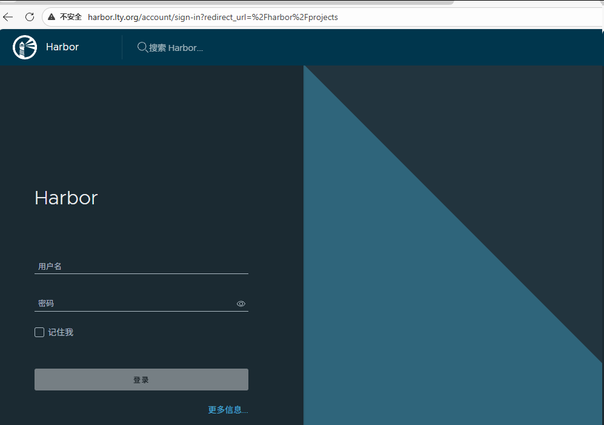Click the 搜索 Harbor search box

tap(176, 48)
